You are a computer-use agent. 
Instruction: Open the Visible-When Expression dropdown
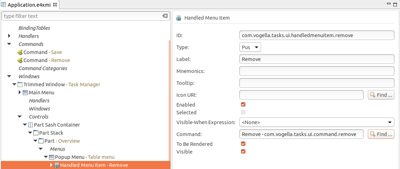click(x=317, y=122)
